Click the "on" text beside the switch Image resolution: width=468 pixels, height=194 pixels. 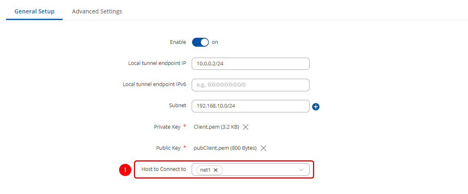(215, 42)
